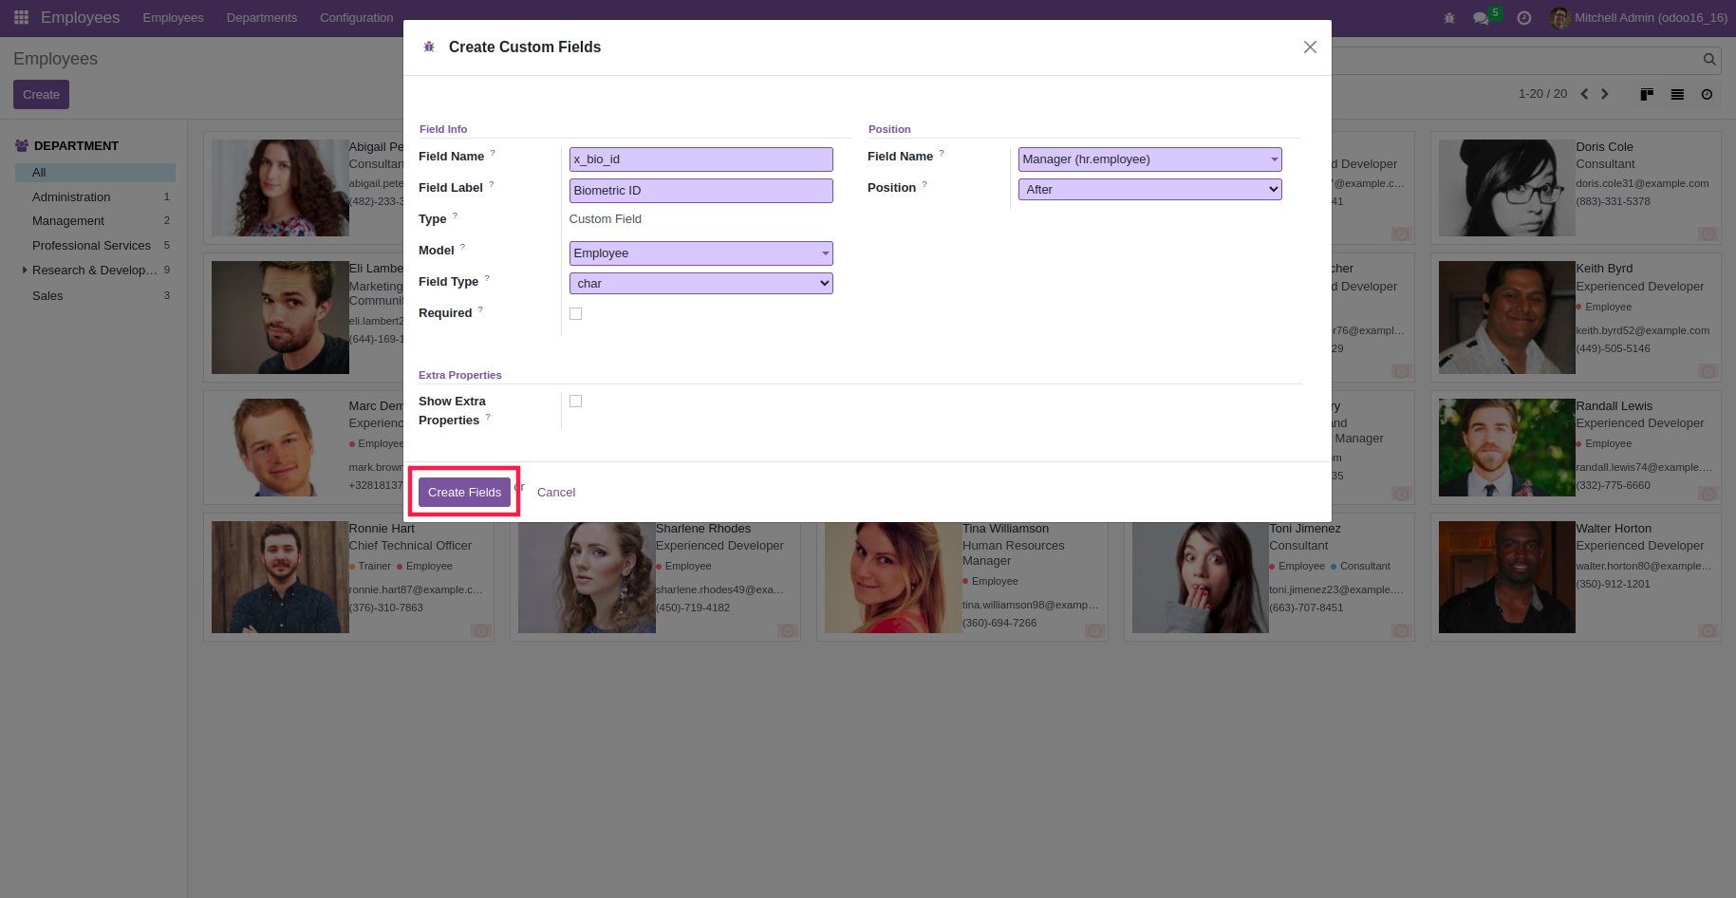Open activity icon on Doris Cole card
Viewport: 1736px width, 898px height.
[x=1708, y=234]
